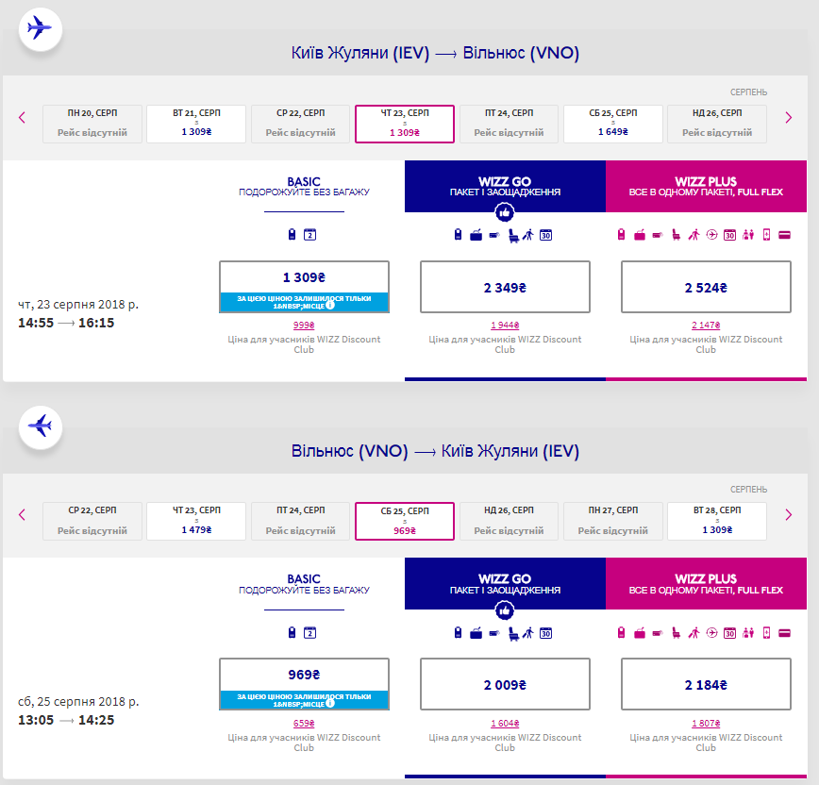The height and width of the screenshot is (785, 819).
Task: Open the 1 944₴ Discount Club price link
Action: point(505,326)
